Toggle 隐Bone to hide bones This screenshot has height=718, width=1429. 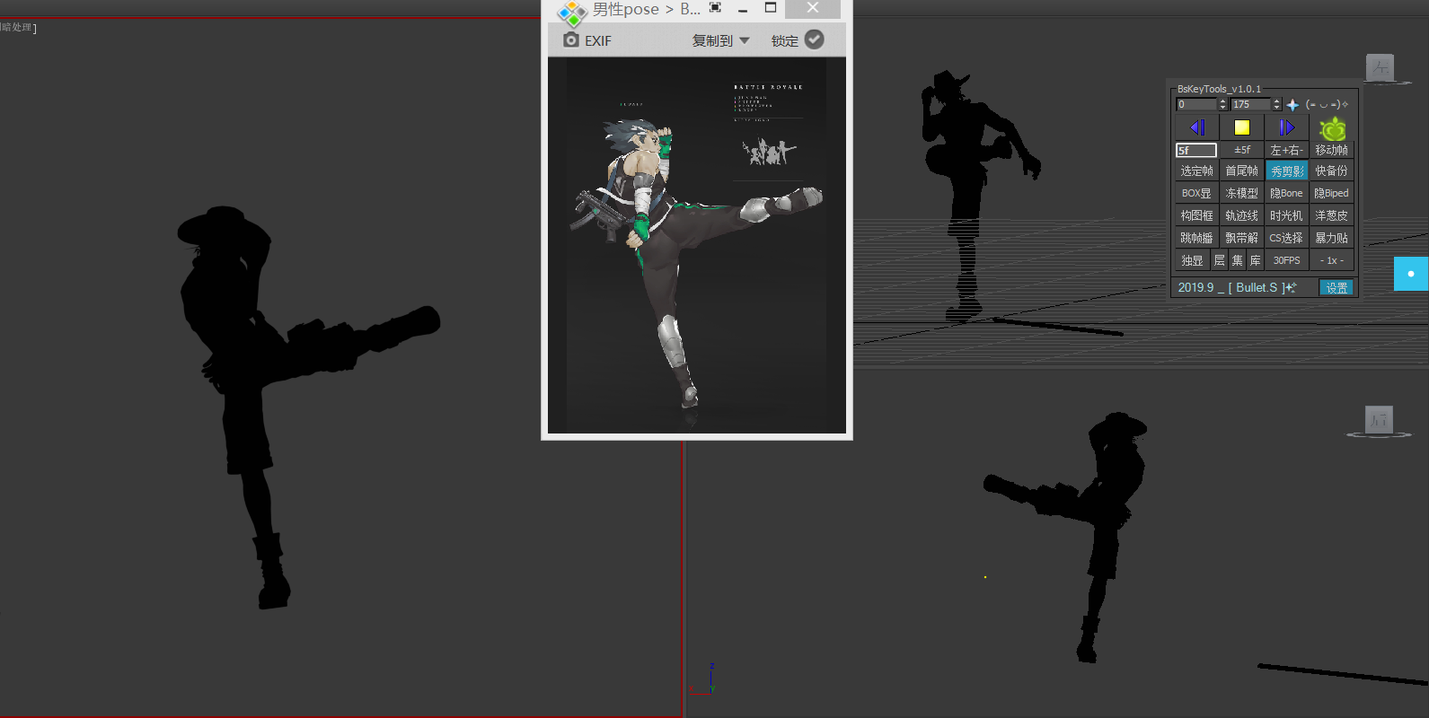click(x=1286, y=193)
